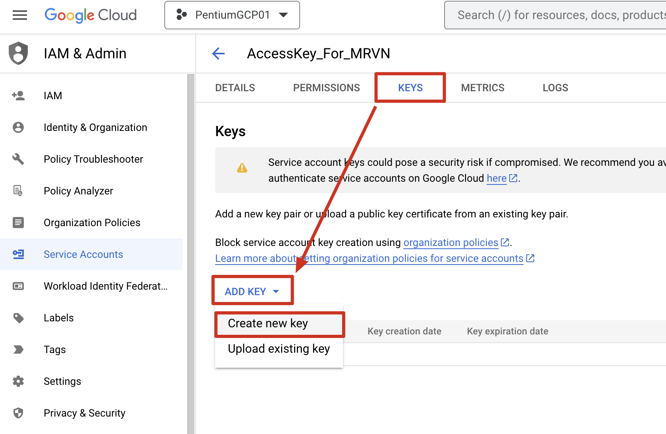The height and width of the screenshot is (434, 666).
Task: Choose Upload existing key
Action: click(279, 349)
